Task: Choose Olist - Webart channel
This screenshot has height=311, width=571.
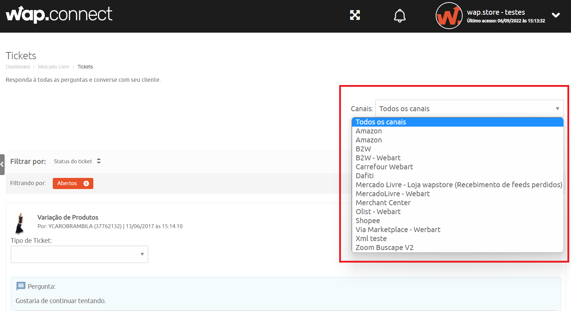Action: click(x=458, y=212)
